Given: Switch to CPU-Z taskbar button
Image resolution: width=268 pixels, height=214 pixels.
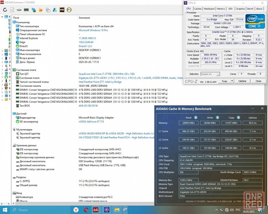Looking at the screenshot, I should point(107,210).
